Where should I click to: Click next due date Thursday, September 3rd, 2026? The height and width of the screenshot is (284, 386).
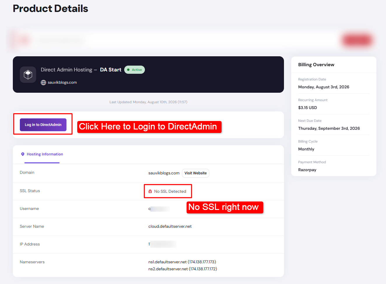click(x=329, y=129)
